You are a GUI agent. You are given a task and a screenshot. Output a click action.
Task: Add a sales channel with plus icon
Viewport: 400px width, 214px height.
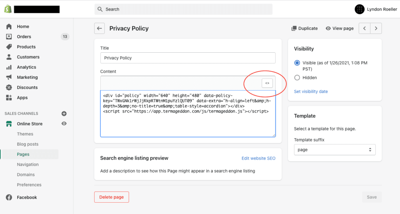click(x=64, y=114)
